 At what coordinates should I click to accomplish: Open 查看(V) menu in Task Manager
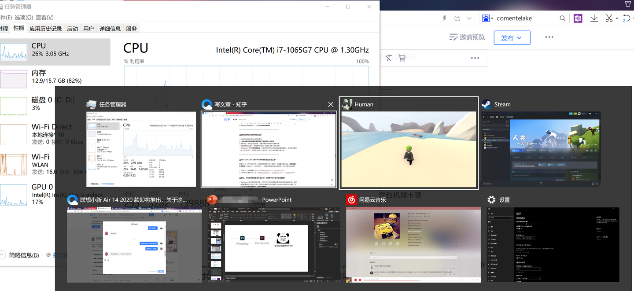(44, 17)
